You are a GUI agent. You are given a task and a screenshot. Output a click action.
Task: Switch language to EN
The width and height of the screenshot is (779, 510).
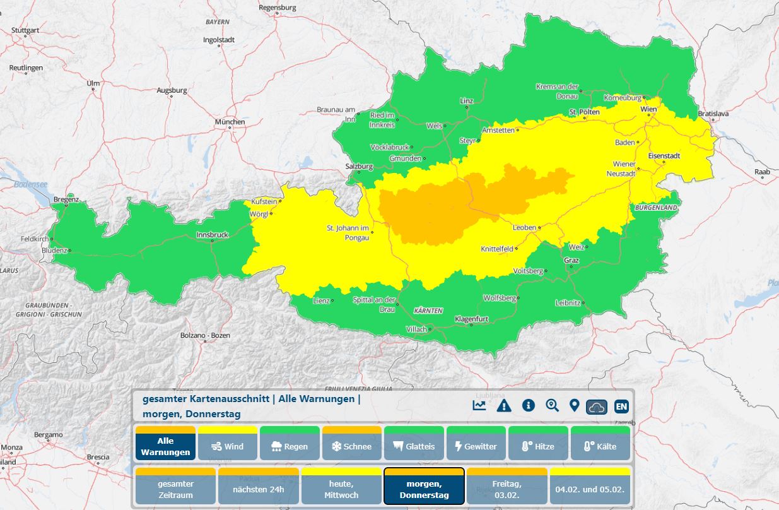[x=623, y=406]
